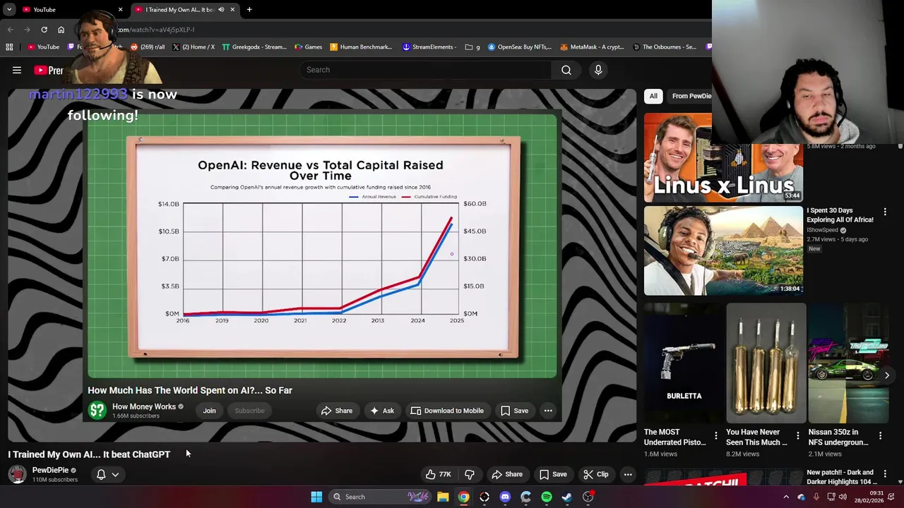
Task: Open the PewDiePie channel name link
Action: coord(50,470)
